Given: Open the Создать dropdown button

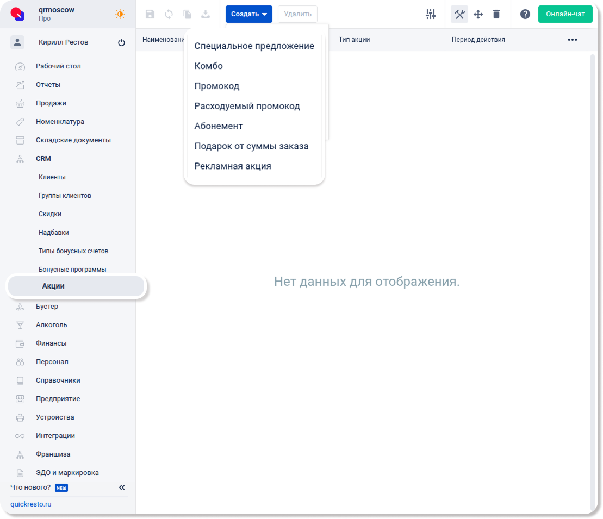Looking at the screenshot, I should coord(248,14).
